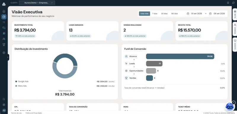The height and width of the screenshot is (114, 237).
Task: Click the Vendas Realizadas card heading
Action: [132, 25]
